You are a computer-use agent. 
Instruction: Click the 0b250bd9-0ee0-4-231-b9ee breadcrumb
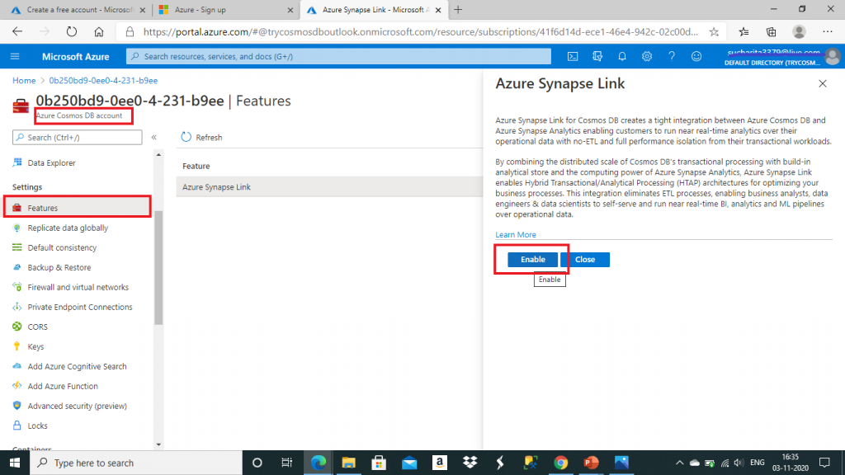[x=103, y=80]
